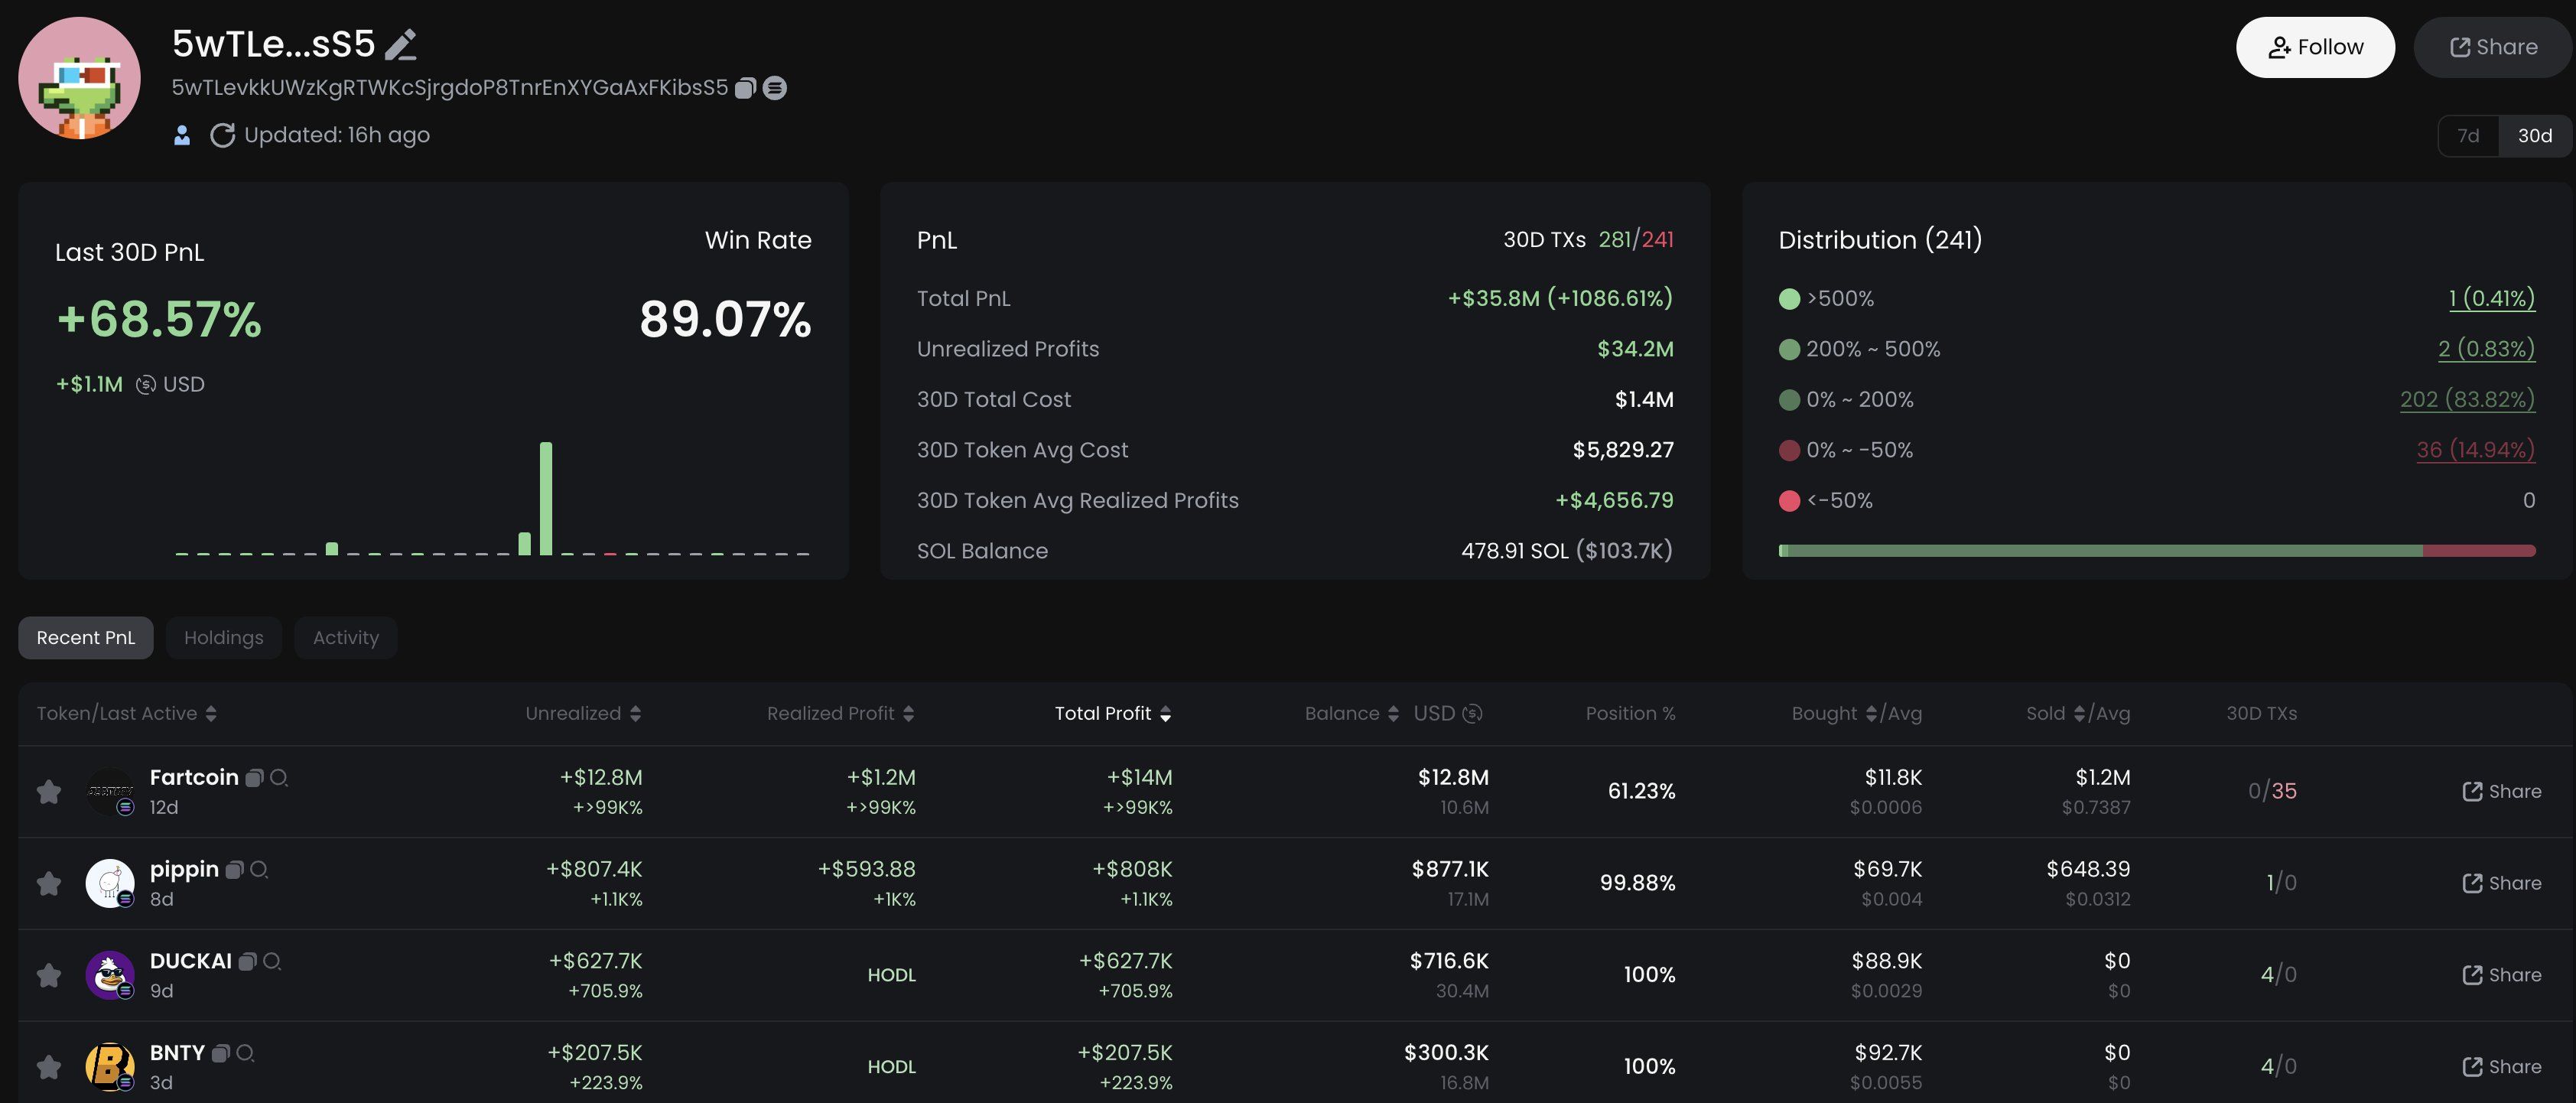This screenshot has width=2576, height=1103.
Task: Click the refresh icon next to Updated
Action: tap(222, 136)
